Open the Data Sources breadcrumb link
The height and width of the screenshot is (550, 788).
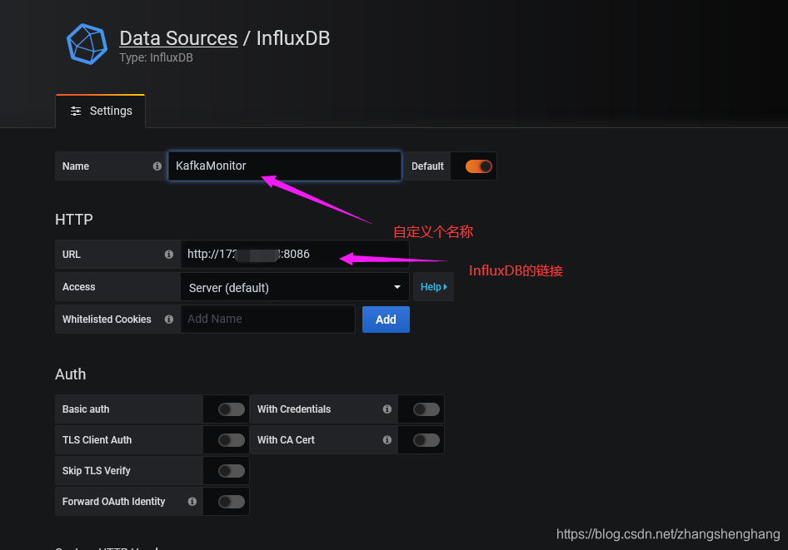[x=178, y=38]
